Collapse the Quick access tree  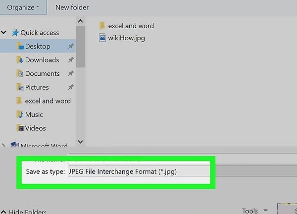(x=4, y=33)
